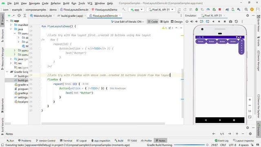Click emulator toolbar back triangle
This screenshot has width=261, height=147.
pos(213,22)
